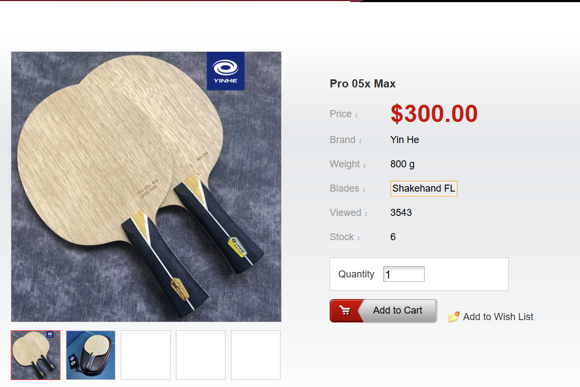Click the Blades label text
580x387 pixels.
point(344,188)
